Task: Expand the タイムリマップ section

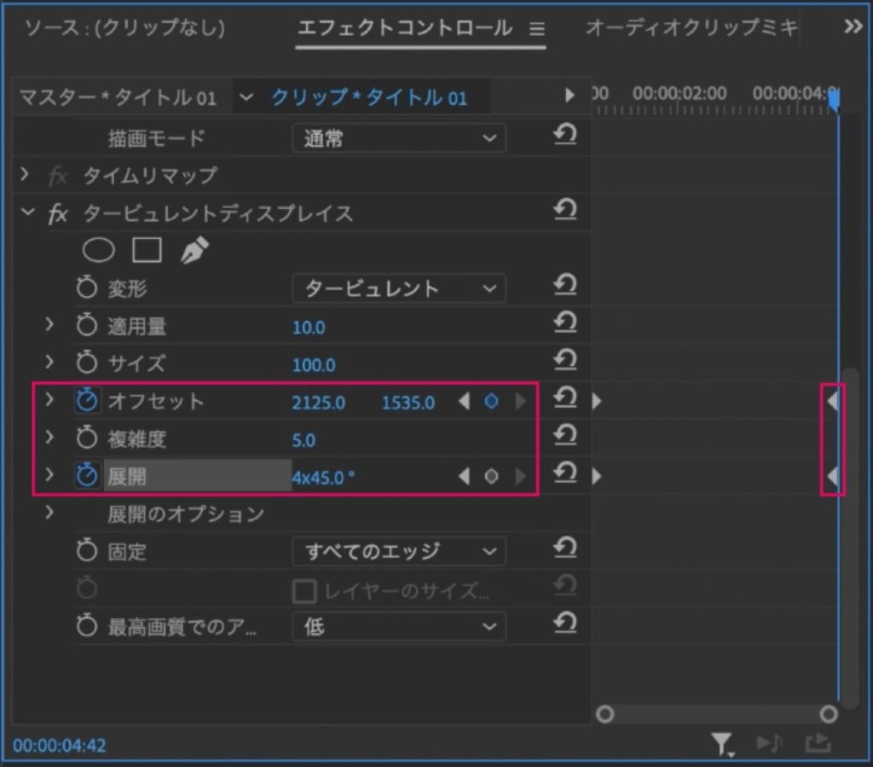Action: (25, 175)
